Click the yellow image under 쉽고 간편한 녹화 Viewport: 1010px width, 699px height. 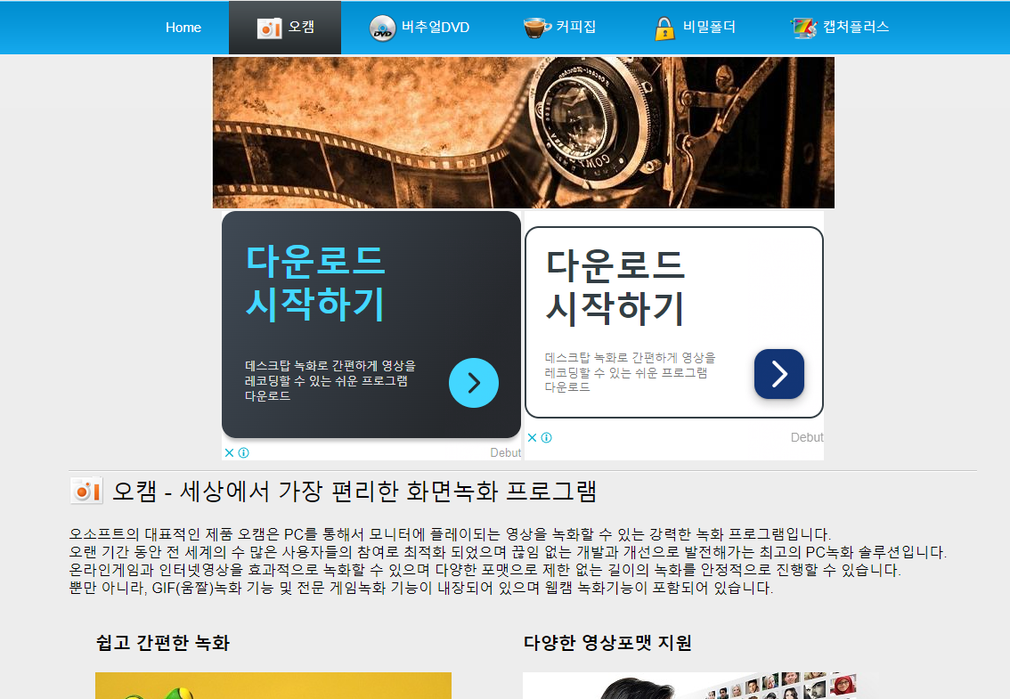click(x=273, y=686)
